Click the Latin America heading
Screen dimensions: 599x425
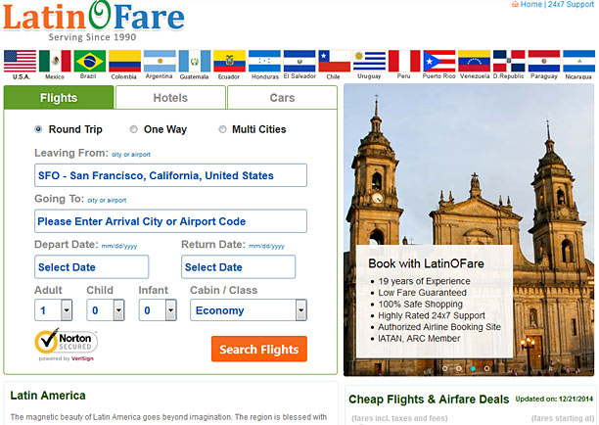(48, 396)
